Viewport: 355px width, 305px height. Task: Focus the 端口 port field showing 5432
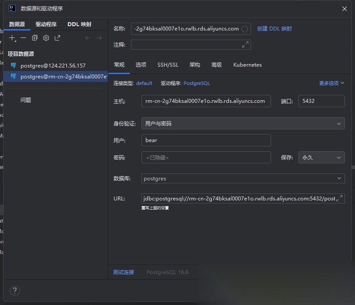click(322, 101)
